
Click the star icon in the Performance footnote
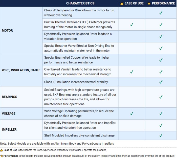[x=2, y=156]
